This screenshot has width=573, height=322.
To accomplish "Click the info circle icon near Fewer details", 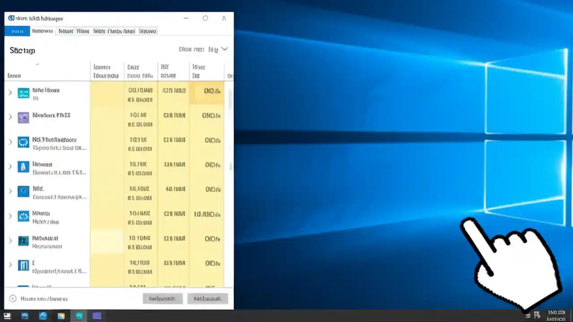I will [13, 299].
